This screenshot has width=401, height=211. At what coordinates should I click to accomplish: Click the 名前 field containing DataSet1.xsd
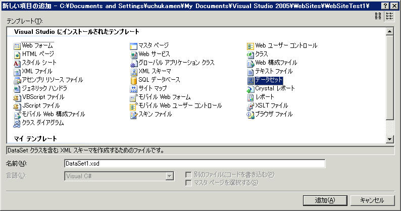coord(194,164)
